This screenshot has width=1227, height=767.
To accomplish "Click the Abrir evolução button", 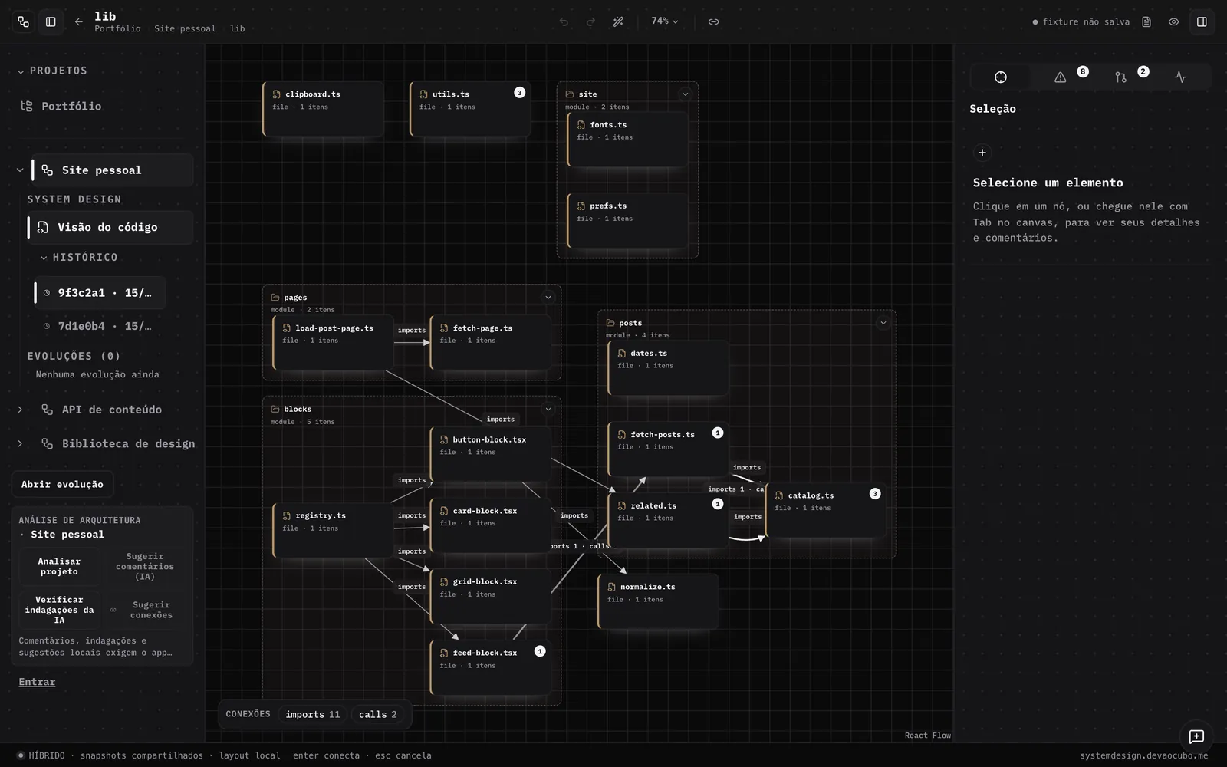I will 62,484.
